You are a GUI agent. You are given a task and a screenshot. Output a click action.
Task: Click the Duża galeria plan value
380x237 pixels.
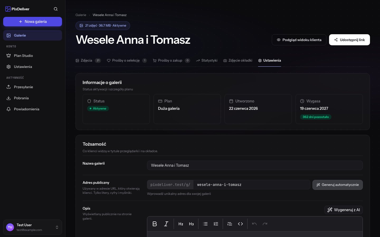[x=169, y=108]
